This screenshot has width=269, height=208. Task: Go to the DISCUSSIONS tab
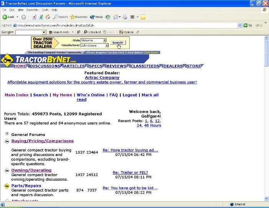click(45, 66)
